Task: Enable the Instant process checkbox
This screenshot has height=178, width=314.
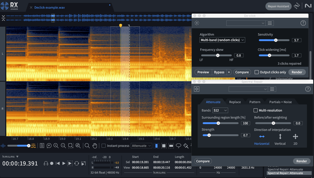Action: point(103,146)
